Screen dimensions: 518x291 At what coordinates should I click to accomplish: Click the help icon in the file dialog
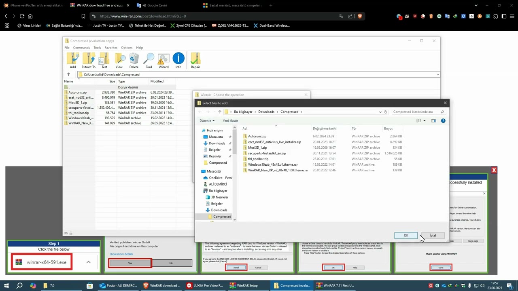443,120
